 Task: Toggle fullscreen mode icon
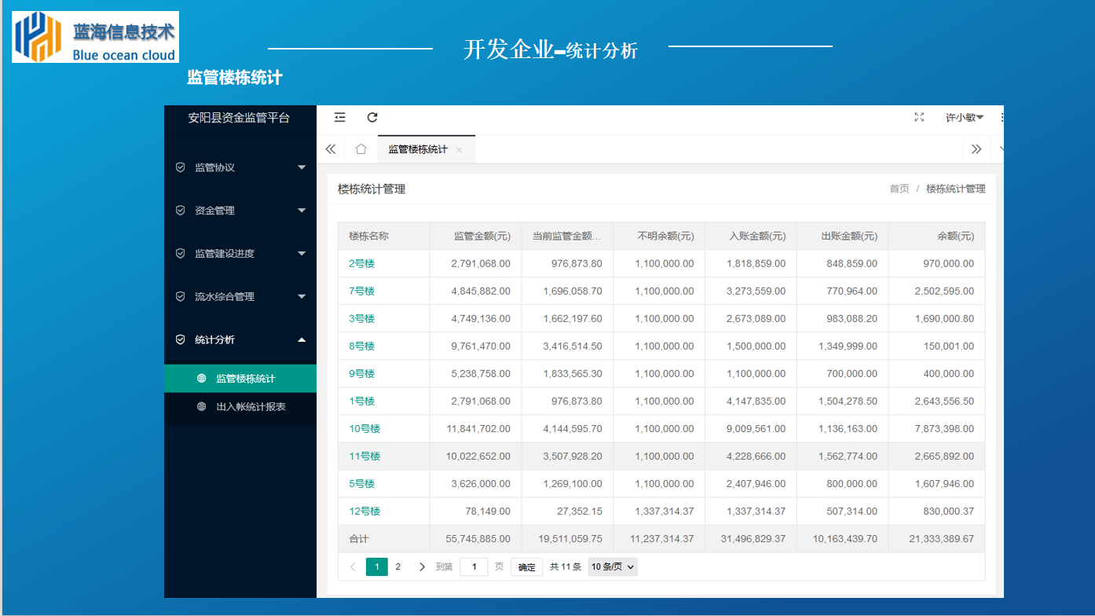point(919,117)
